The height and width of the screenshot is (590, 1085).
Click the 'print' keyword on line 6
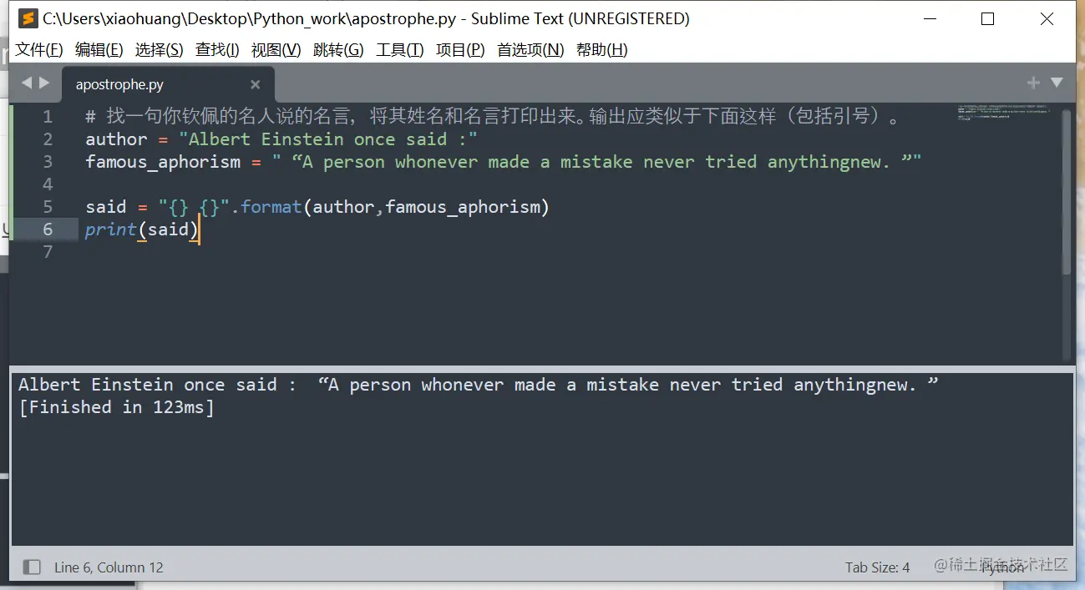point(110,229)
